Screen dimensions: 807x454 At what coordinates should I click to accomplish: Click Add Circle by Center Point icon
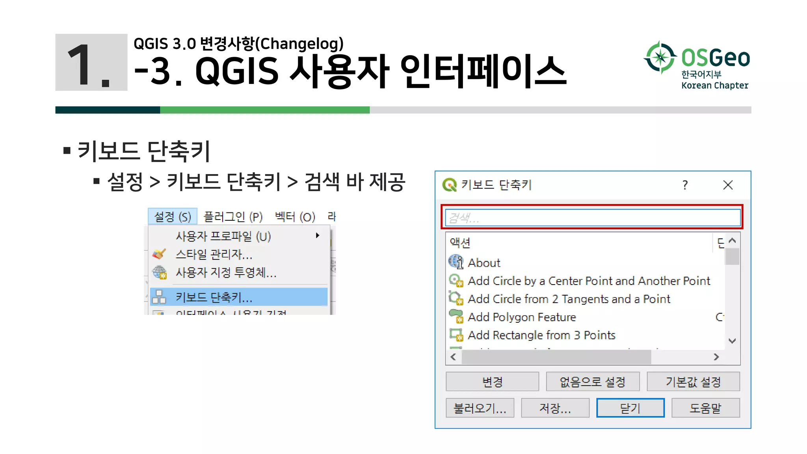(x=456, y=281)
